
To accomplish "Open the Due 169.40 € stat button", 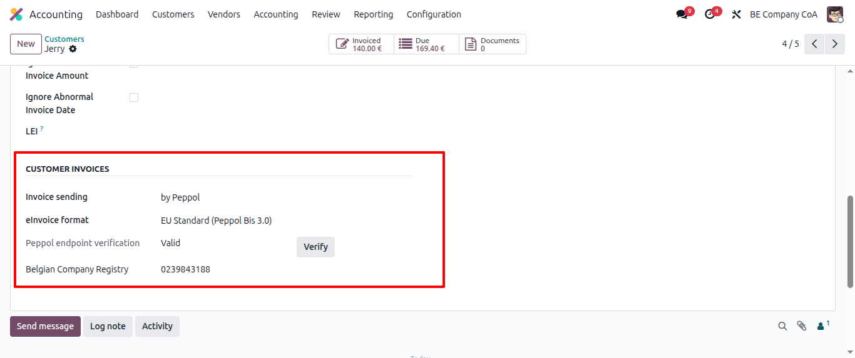I will [426, 44].
